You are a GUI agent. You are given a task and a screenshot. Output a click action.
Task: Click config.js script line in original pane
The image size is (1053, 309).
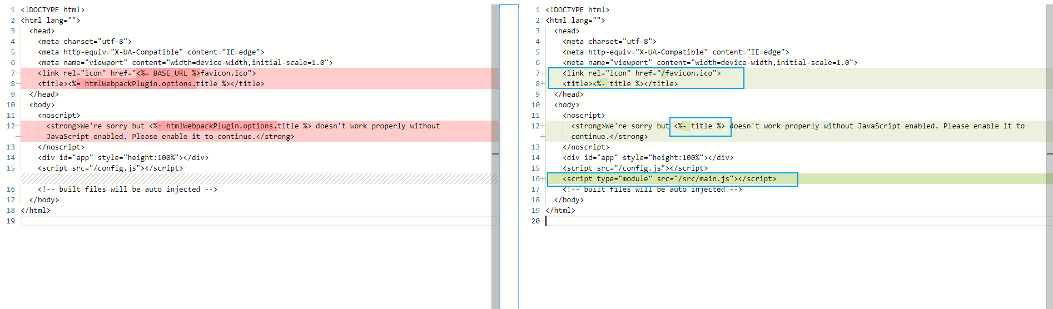tap(111, 168)
